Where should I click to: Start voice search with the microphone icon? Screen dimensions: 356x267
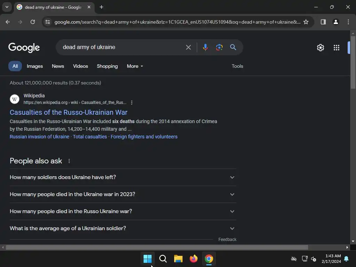(x=205, y=47)
